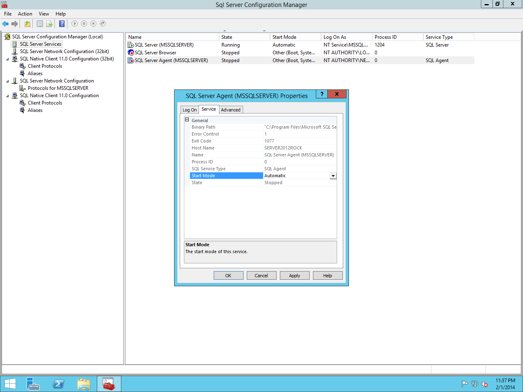
Task: Select SQL Server Configuration Manager (Local) root
Action: (x=57, y=37)
